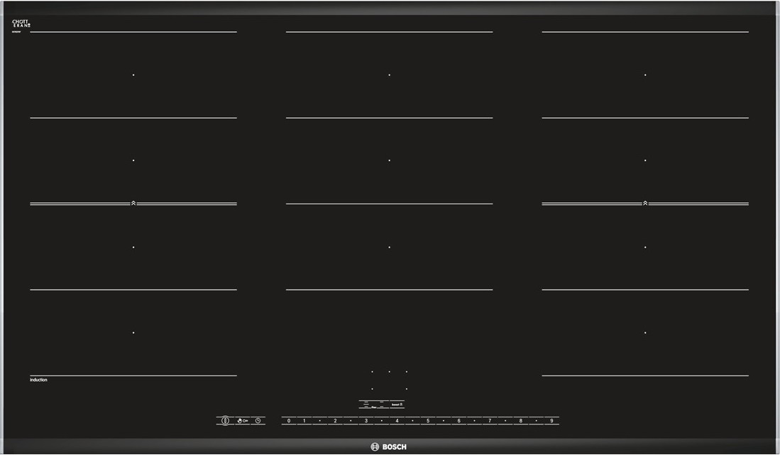
Task: Click the Bosch logo at bottom center
Action: (x=389, y=447)
